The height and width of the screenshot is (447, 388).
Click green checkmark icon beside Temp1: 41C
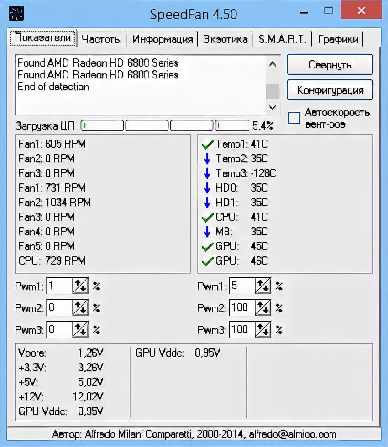point(207,145)
